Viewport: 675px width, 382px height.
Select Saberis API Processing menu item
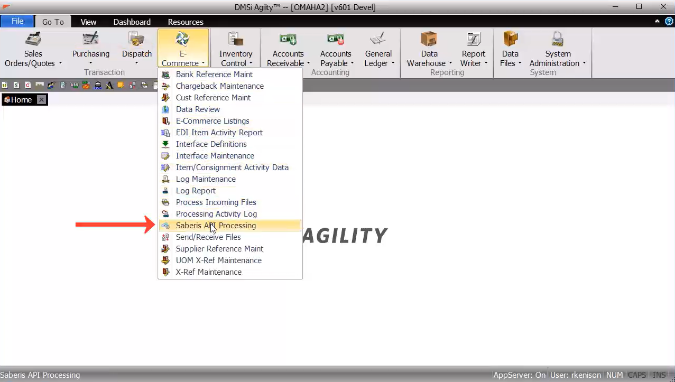coord(216,226)
